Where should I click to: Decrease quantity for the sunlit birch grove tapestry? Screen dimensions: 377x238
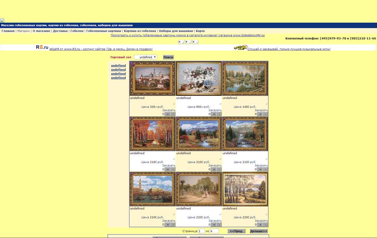point(265,224)
